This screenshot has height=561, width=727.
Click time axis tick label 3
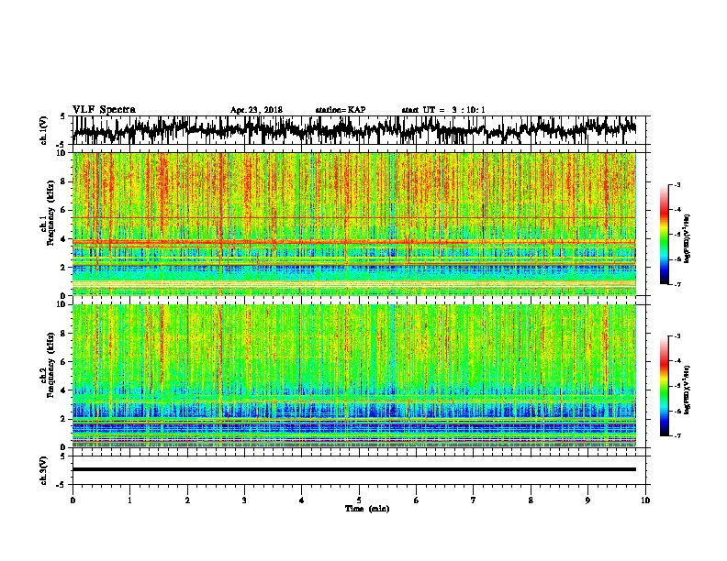pos(244,500)
